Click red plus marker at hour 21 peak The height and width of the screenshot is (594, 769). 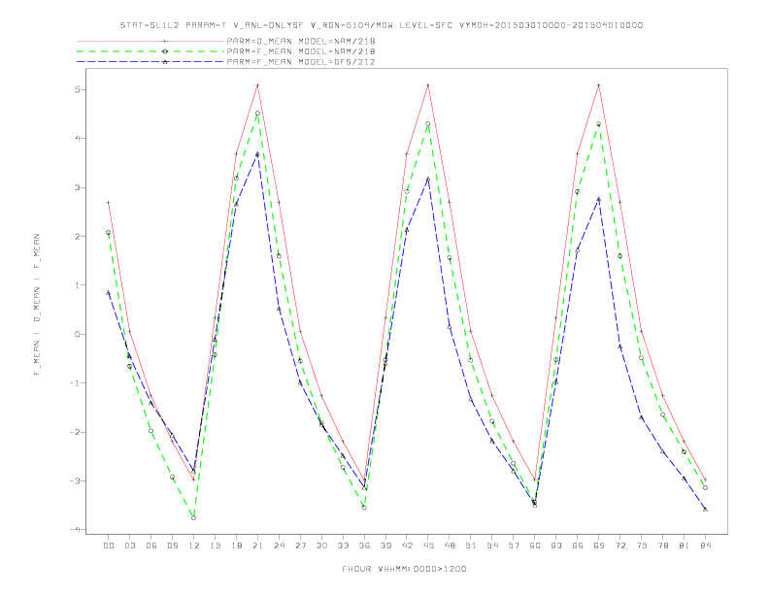click(257, 85)
